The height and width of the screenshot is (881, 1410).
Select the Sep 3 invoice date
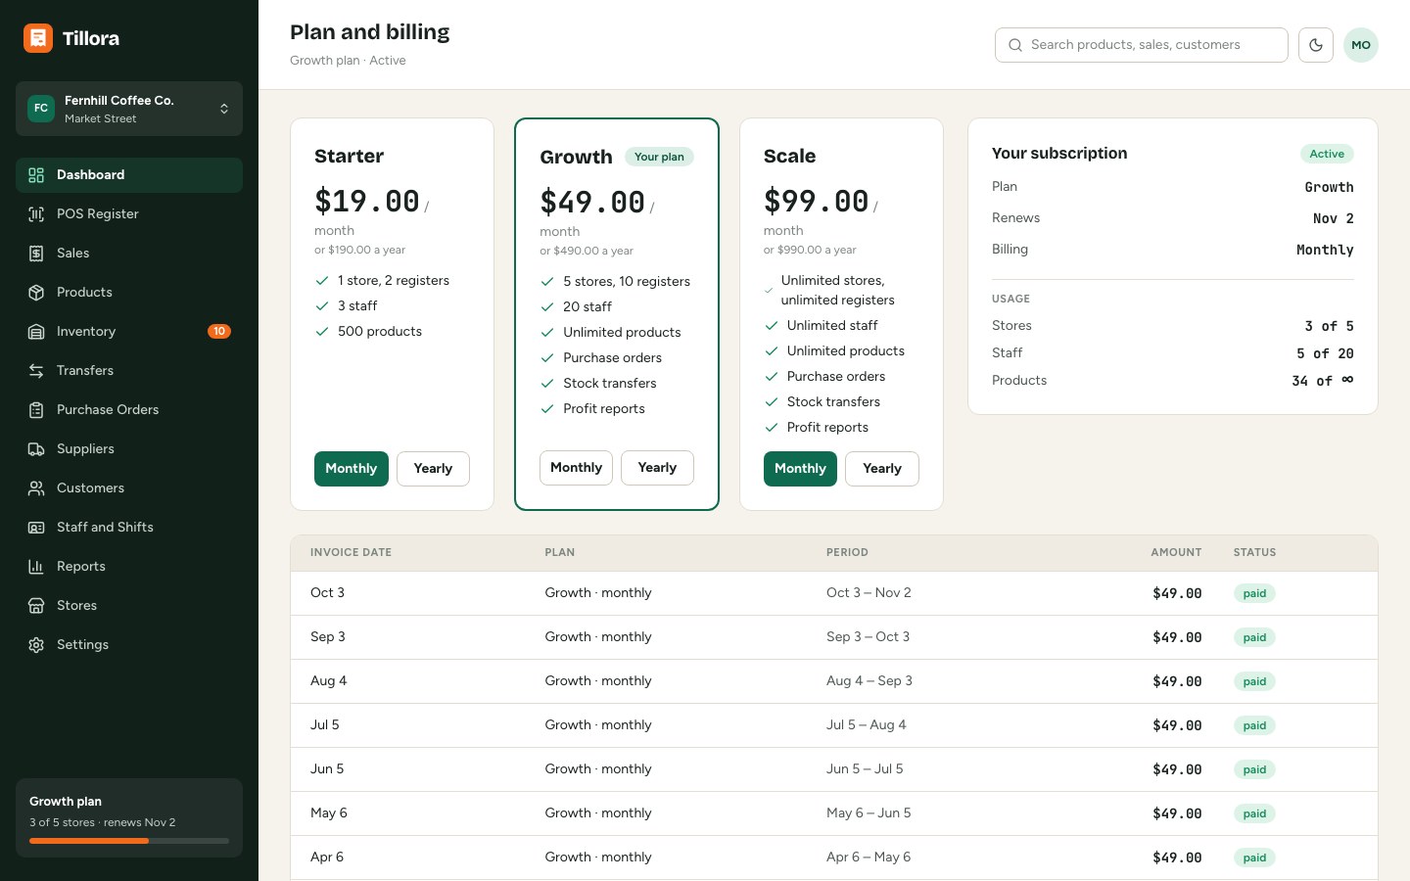328,637
